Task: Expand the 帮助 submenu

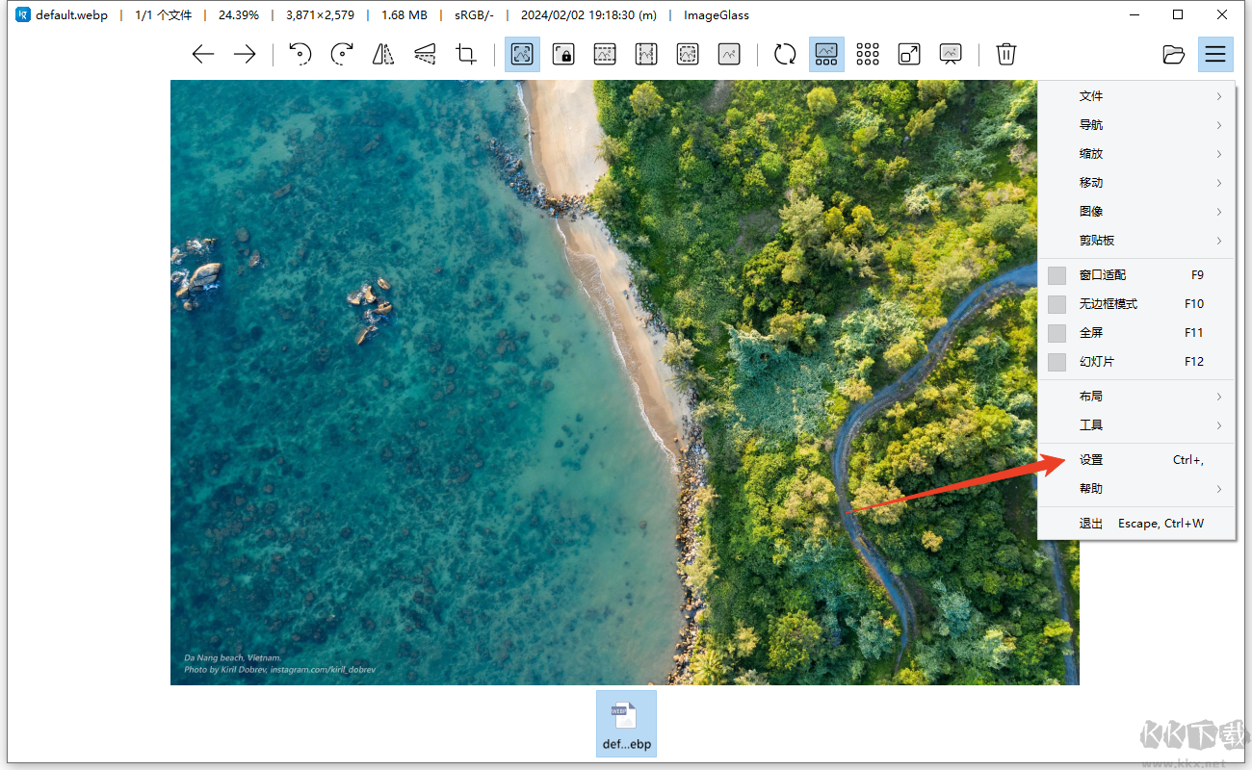Action: (x=1136, y=489)
